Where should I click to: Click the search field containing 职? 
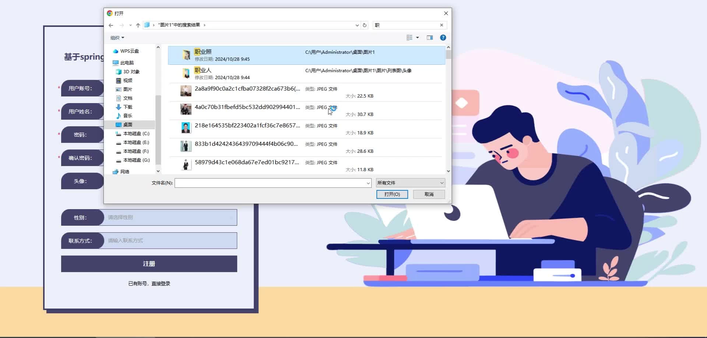tap(406, 25)
